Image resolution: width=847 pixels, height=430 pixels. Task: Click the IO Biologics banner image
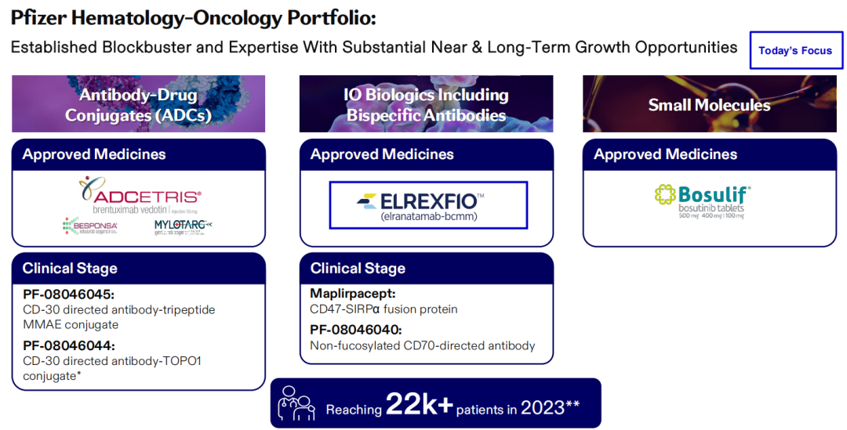pyautogui.click(x=426, y=104)
